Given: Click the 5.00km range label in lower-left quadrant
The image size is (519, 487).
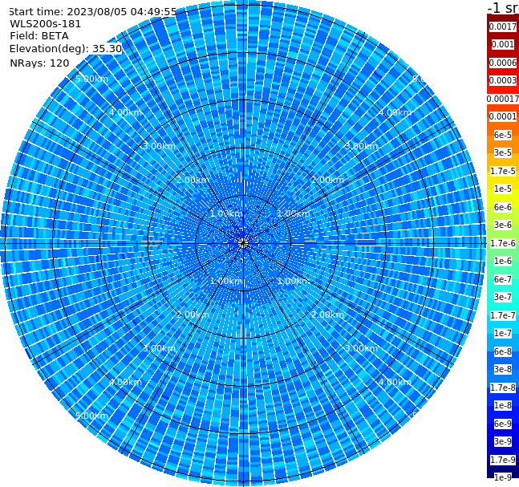Looking at the screenshot, I should tap(91, 416).
